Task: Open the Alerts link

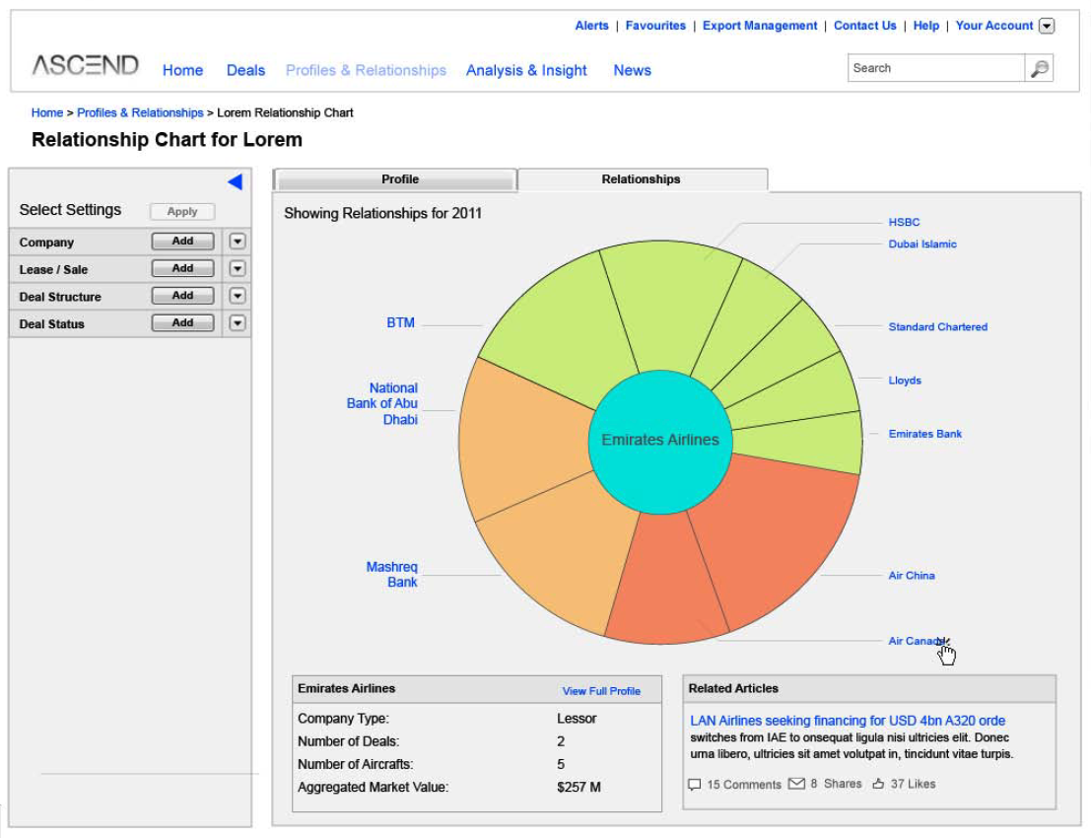Action: [x=591, y=26]
